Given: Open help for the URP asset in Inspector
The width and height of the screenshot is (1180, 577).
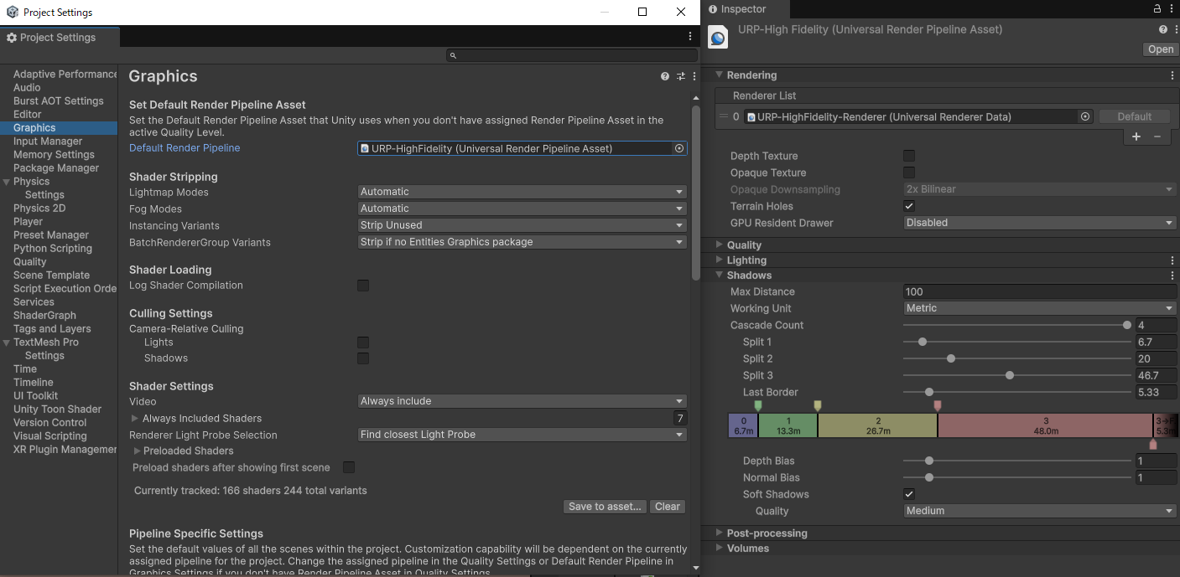Looking at the screenshot, I should [x=1162, y=29].
